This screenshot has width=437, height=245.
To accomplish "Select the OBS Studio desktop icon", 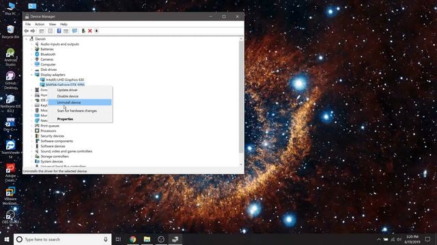I will 11,216.
